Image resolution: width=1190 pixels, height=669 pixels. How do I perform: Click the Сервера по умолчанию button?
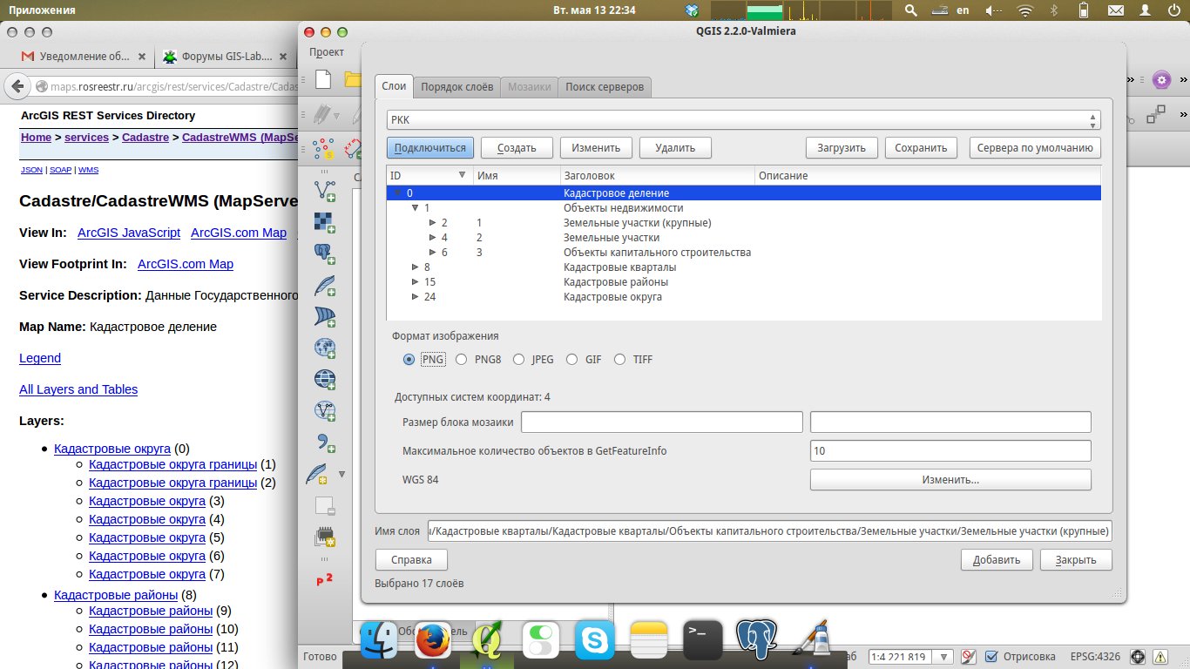point(1035,148)
